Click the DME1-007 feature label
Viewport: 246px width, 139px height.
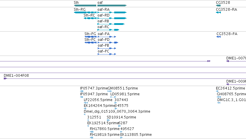click(x=236, y=58)
